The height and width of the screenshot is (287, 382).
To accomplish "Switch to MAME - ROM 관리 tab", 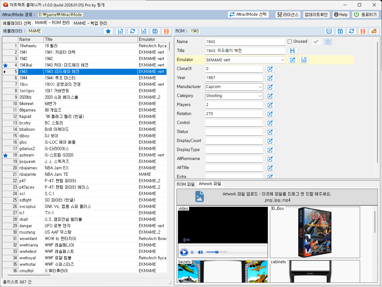I will click(x=53, y=23).
